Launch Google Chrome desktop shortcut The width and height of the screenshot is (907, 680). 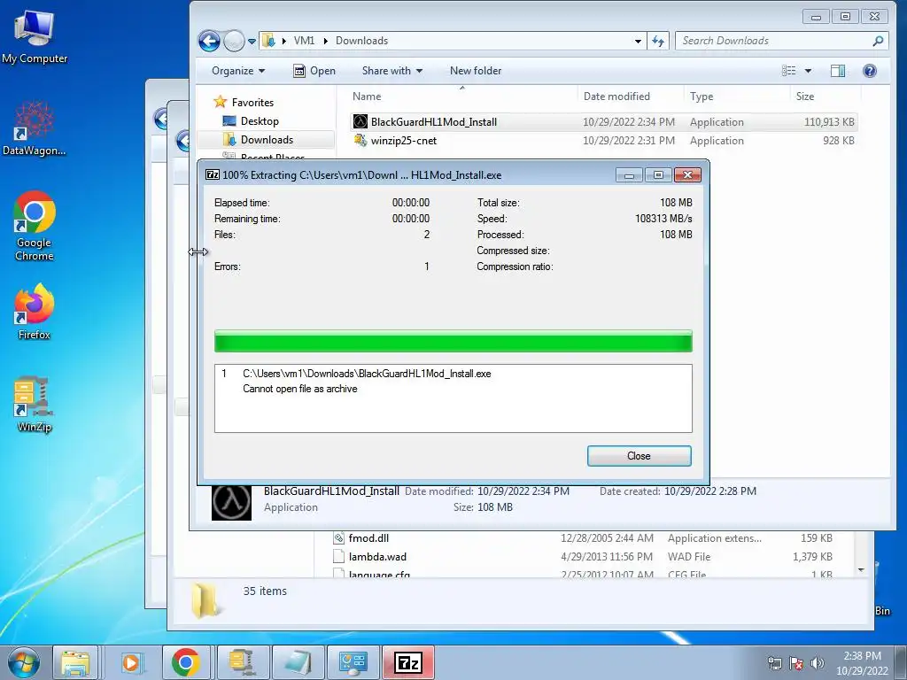(35, 226)
